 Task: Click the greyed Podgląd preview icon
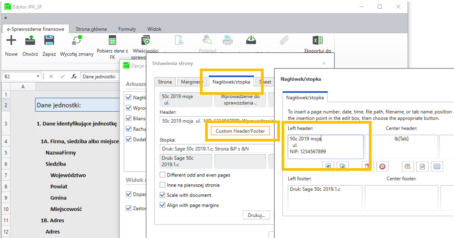tap(207, 40)
